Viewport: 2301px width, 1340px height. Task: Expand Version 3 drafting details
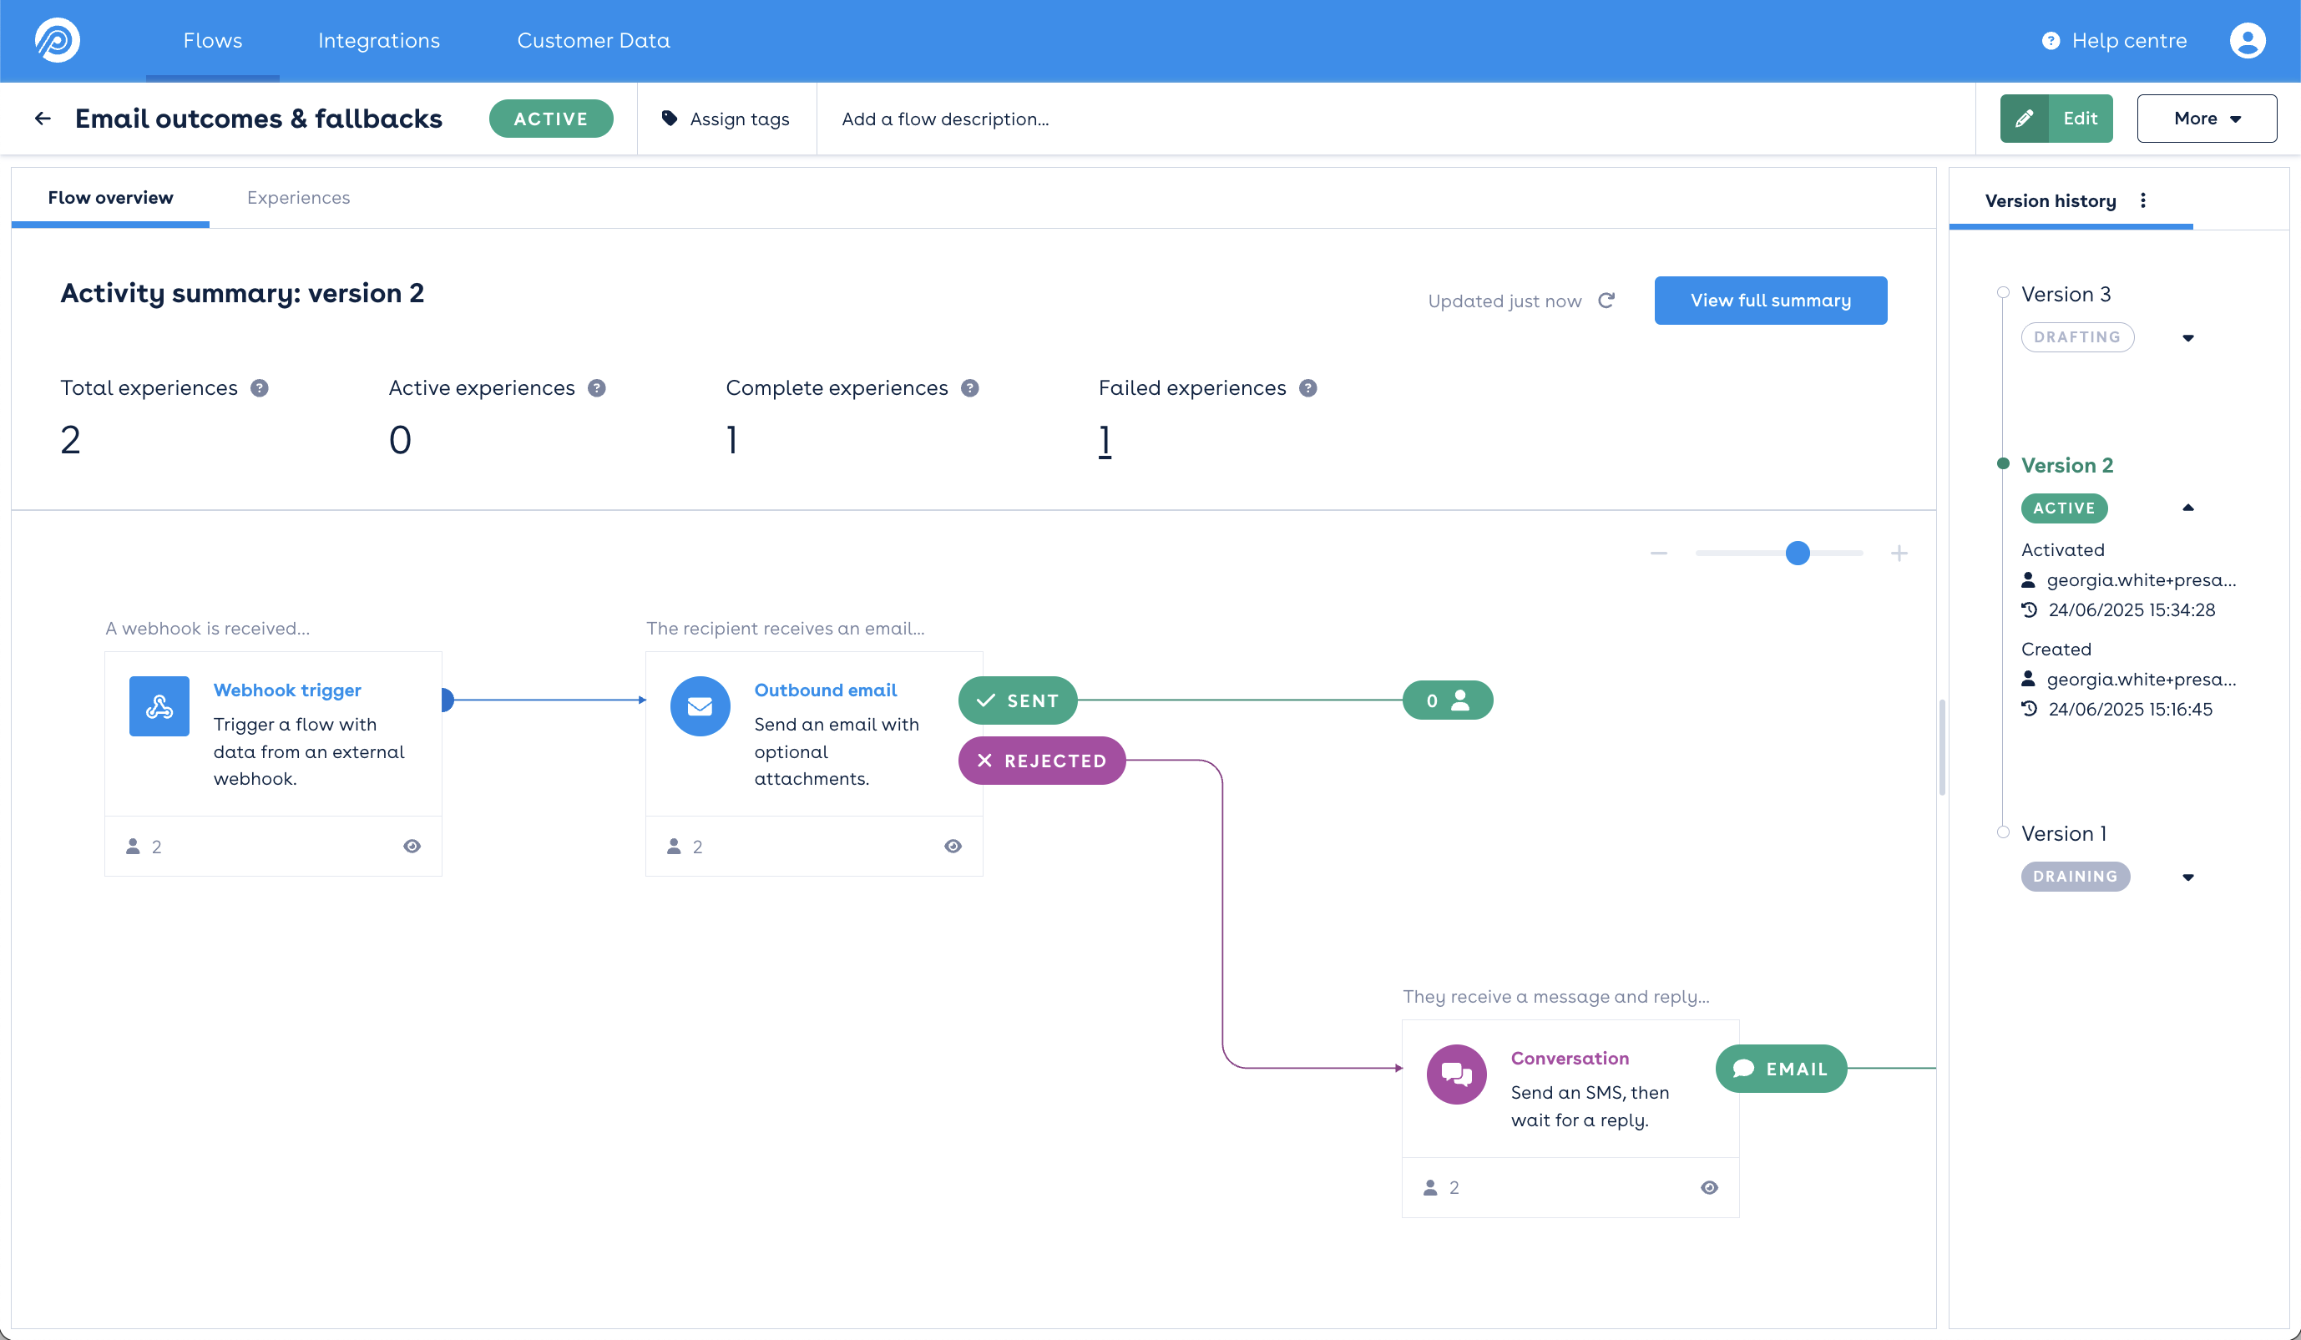pos(2187,338)
